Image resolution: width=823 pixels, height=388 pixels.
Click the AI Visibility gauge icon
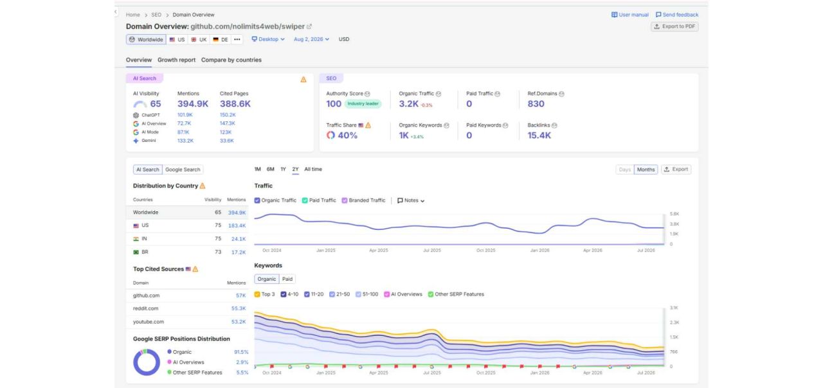click(x=140, y=104)
